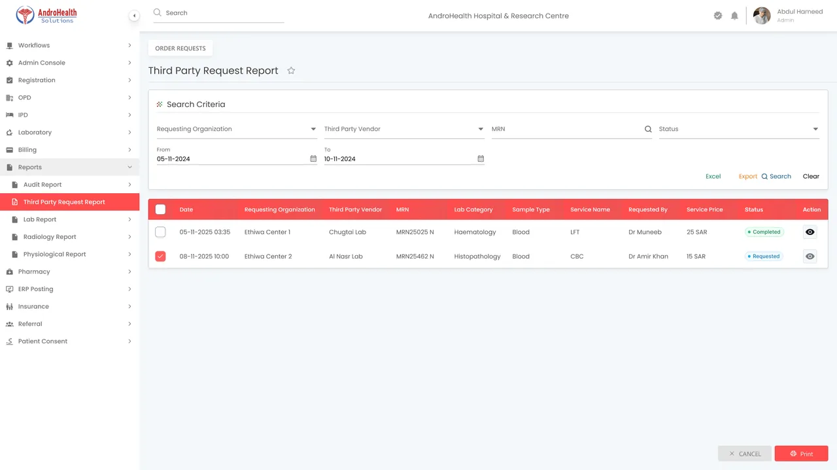The height and width of the screenshot is (470, 837).
Task: Expand the Audit Report submenu chevron
Action: [129, 185]
